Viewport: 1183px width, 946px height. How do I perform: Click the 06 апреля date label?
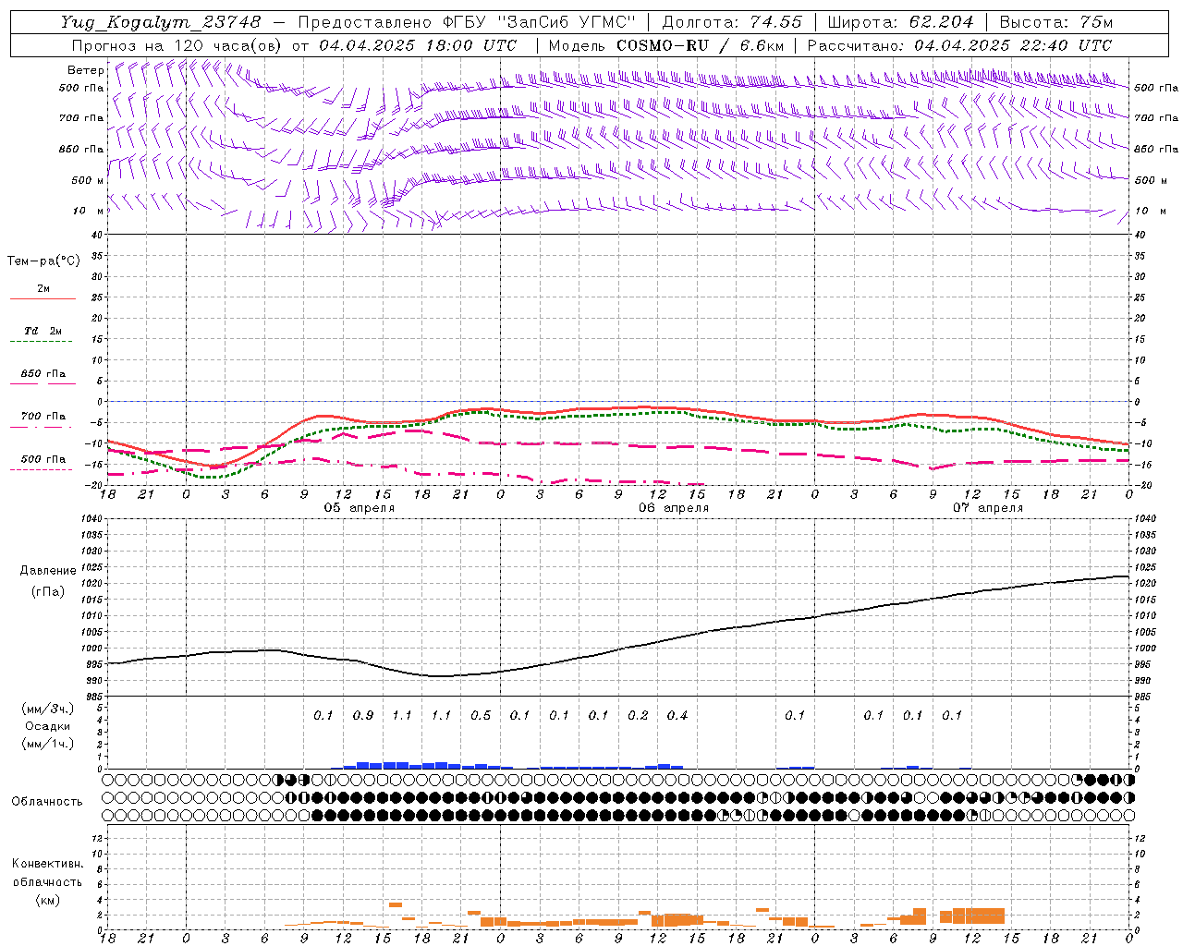pos(674,508)
